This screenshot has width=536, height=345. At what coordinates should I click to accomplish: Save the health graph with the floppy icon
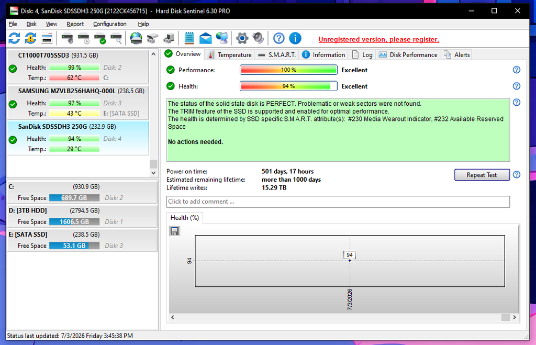(x=174, y=231)
